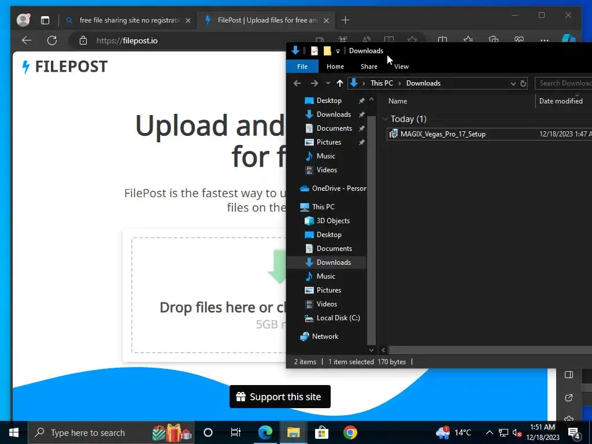
Task: Open recent locations dropdown in Explorer
Action: [x=328, y=83]
